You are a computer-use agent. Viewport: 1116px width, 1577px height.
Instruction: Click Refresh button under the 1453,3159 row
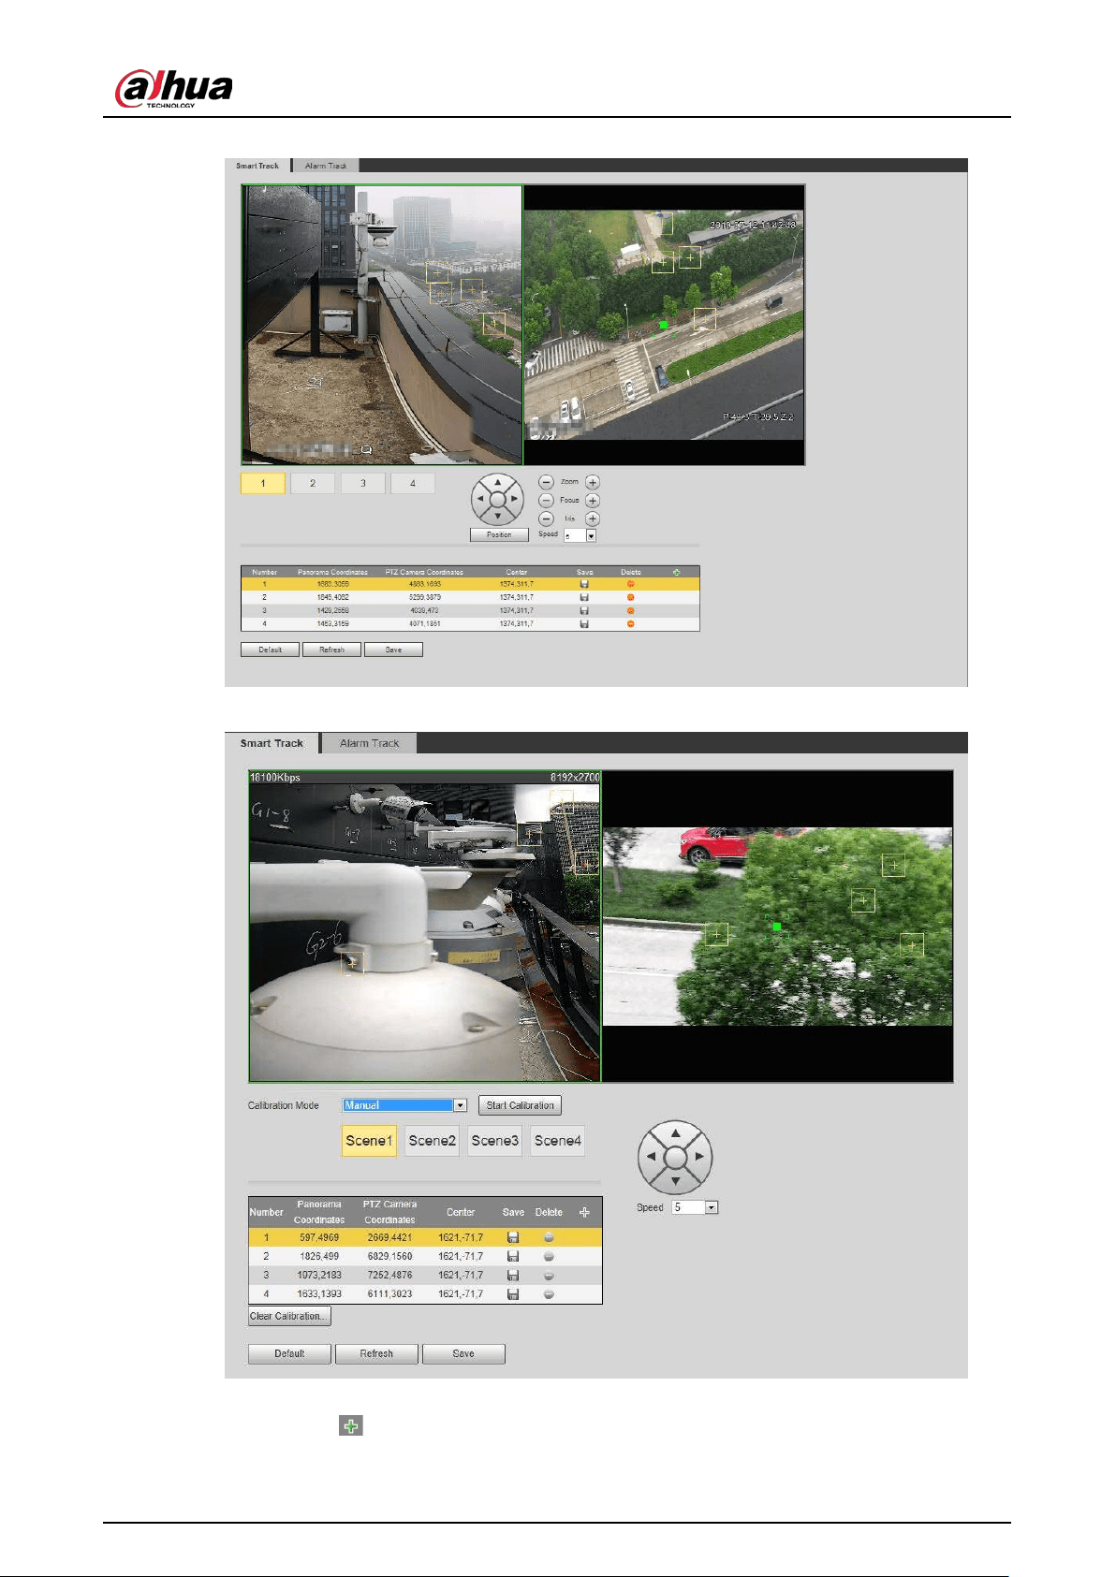point(331,650)
